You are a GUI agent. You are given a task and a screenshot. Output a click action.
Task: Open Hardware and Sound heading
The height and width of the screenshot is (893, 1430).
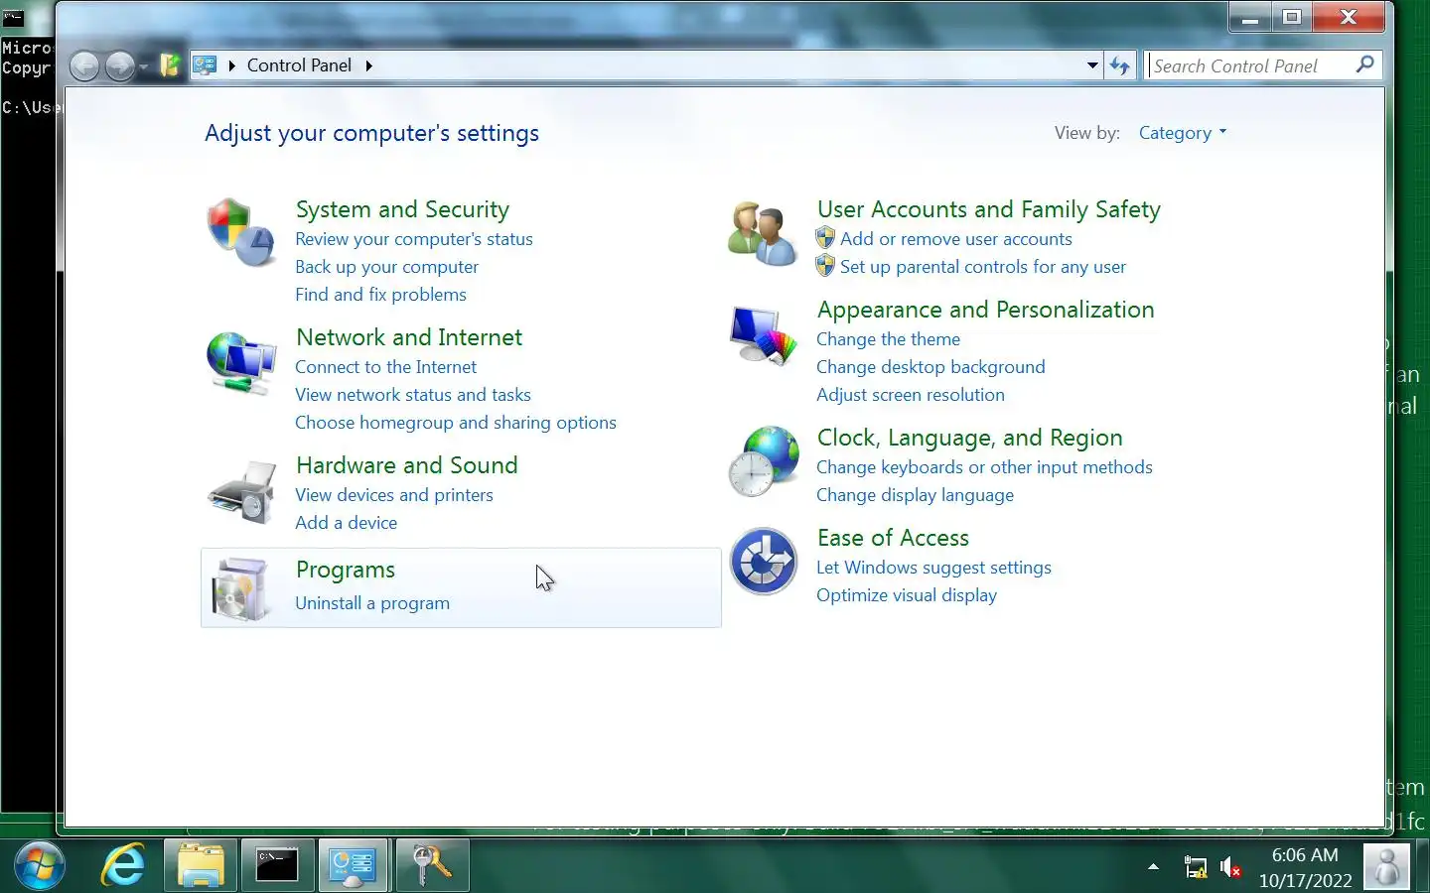pyautogui.click(x=407, y=465)
